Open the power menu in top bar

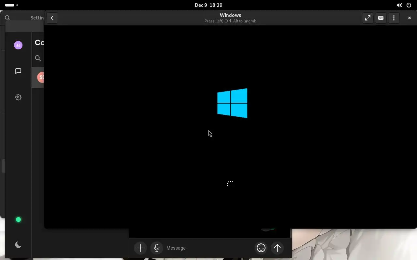coord(409,5)
